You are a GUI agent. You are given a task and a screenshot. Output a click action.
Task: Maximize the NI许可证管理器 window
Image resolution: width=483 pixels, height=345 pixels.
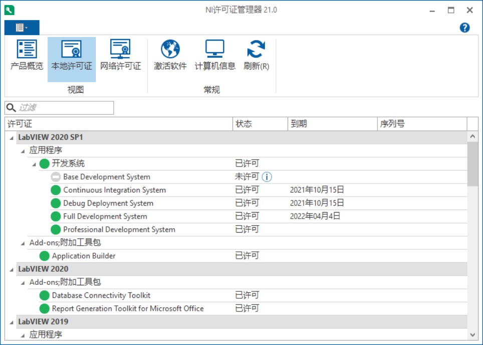pos(451,10)
